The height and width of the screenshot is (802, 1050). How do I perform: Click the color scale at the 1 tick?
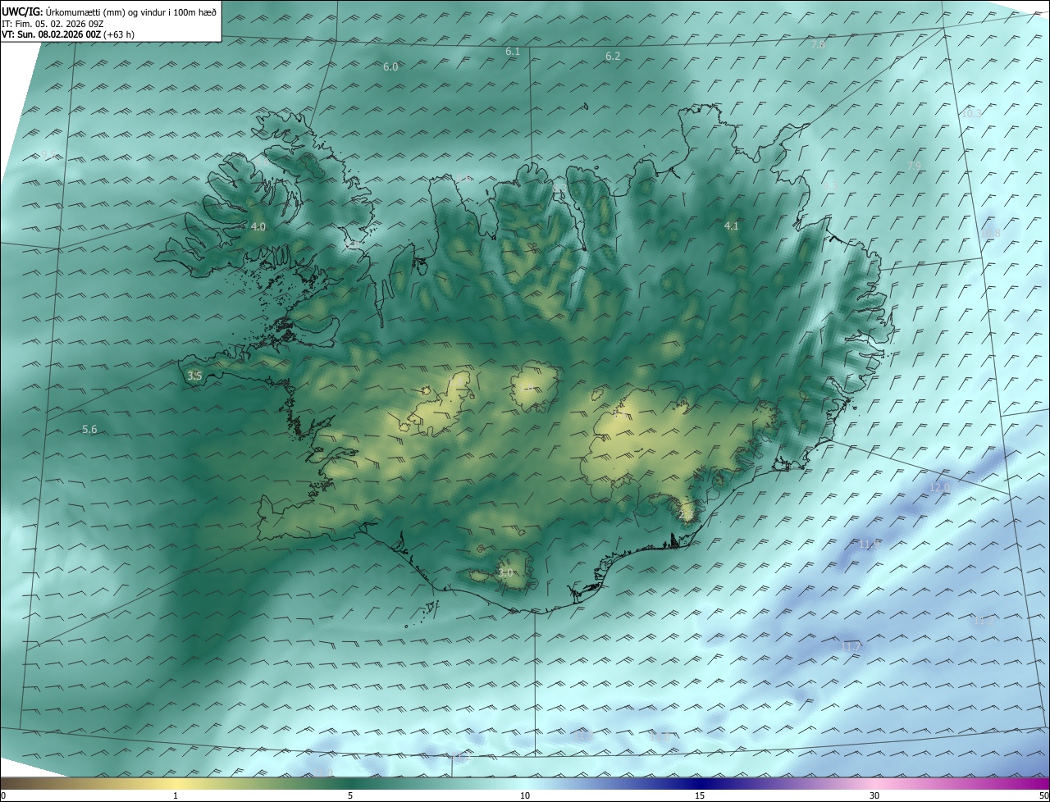pos(176,795)
